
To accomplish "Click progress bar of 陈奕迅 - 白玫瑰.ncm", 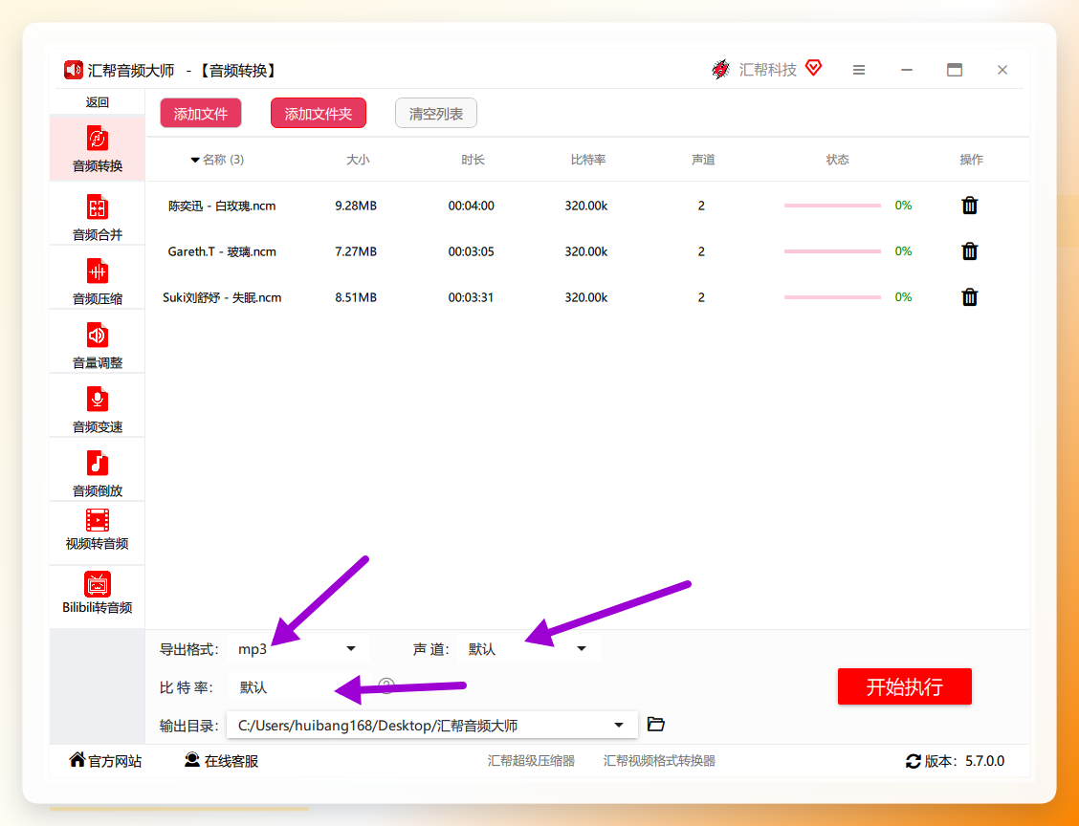I will pos(832,205).
